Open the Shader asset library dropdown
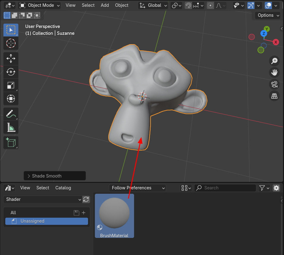 pyautogui.click(x=43, y=199)
